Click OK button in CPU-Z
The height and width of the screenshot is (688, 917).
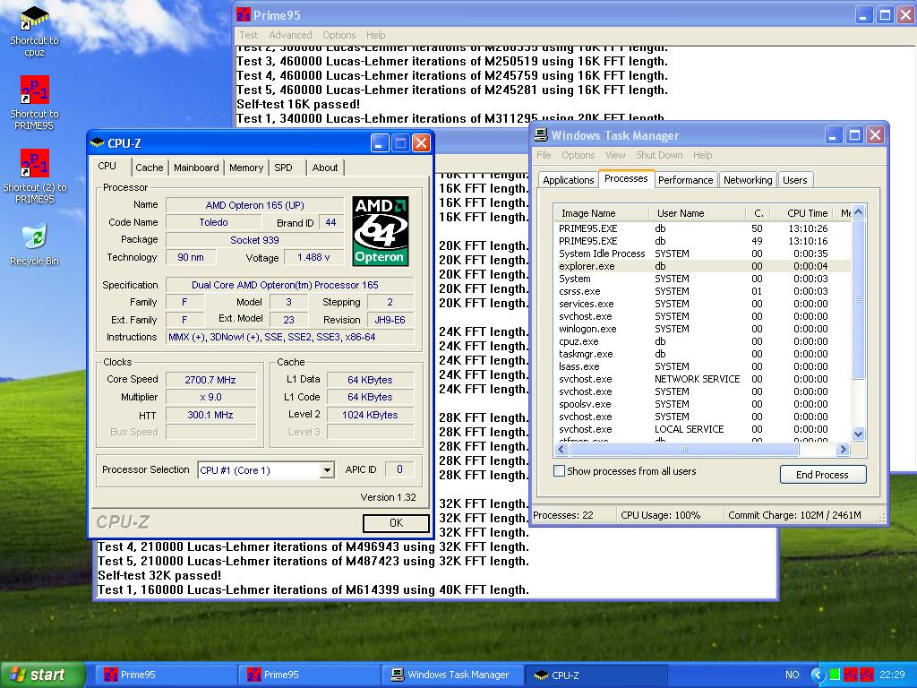coord(396,522)
